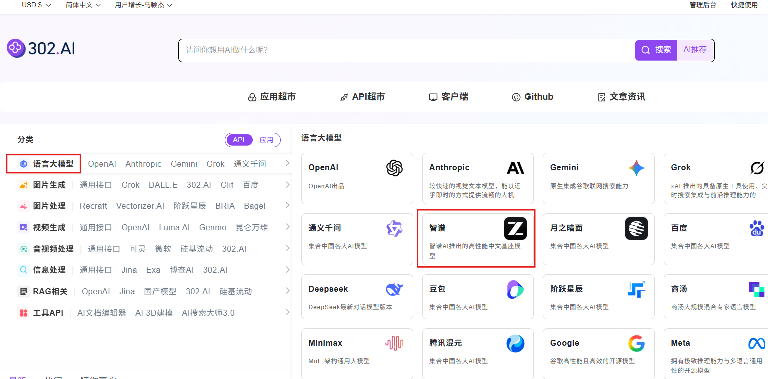Click the Minimax waveform icon
Viewport: 768px width, 379px height.
point(394,343)
